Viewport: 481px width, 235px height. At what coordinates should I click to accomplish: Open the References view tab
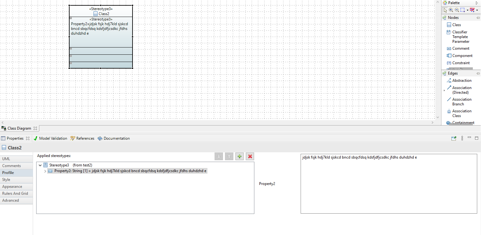pyautogui.click(x=82, y=138)
